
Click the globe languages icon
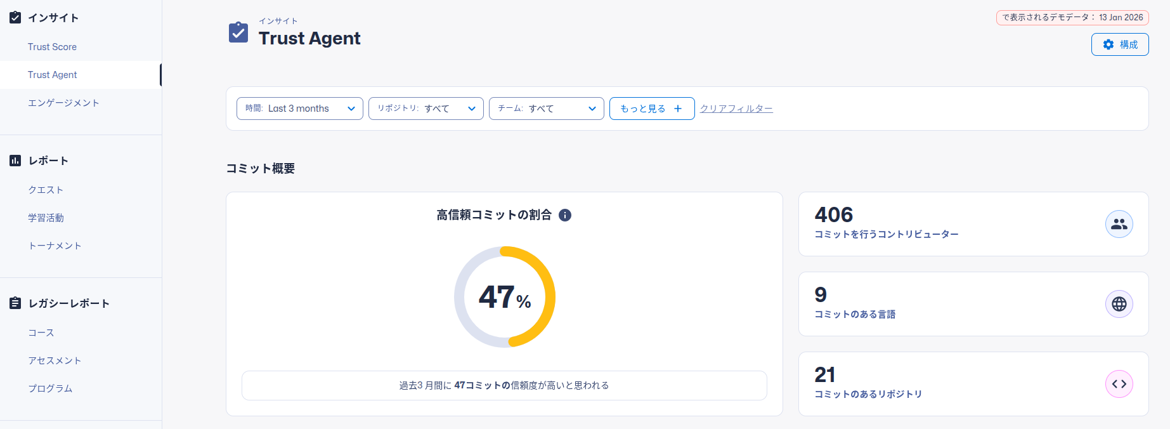point(1119,304)
